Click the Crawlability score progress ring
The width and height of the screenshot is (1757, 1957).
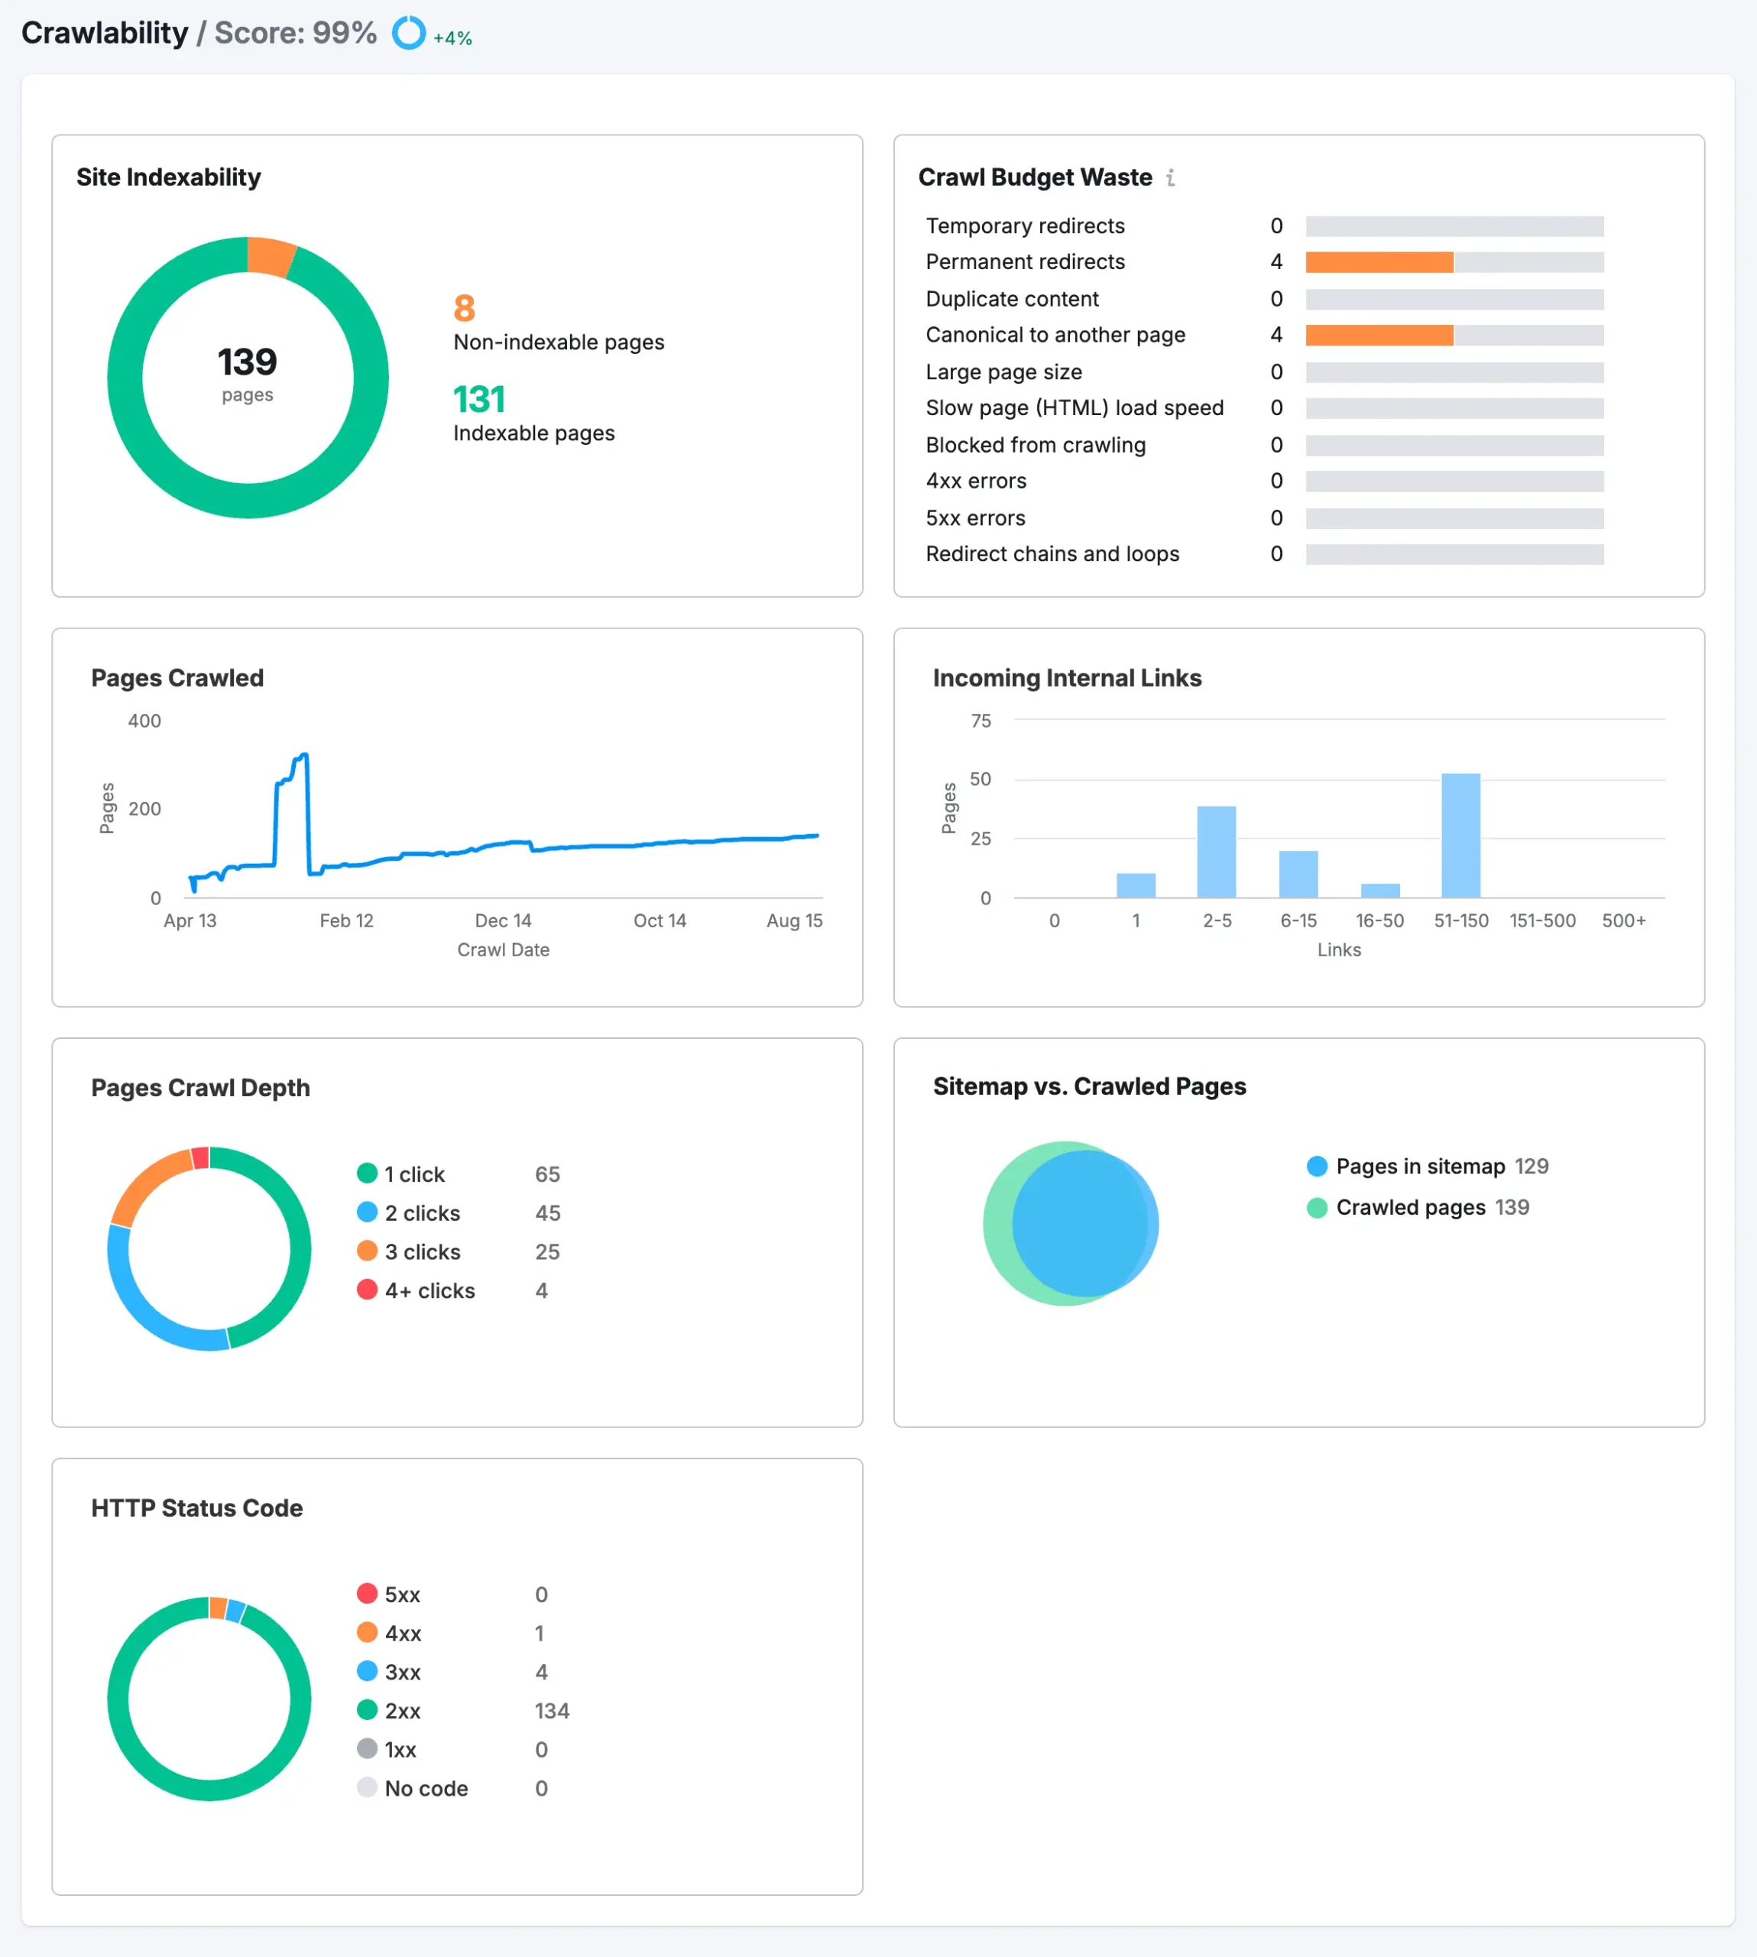(x=410, y=32)
